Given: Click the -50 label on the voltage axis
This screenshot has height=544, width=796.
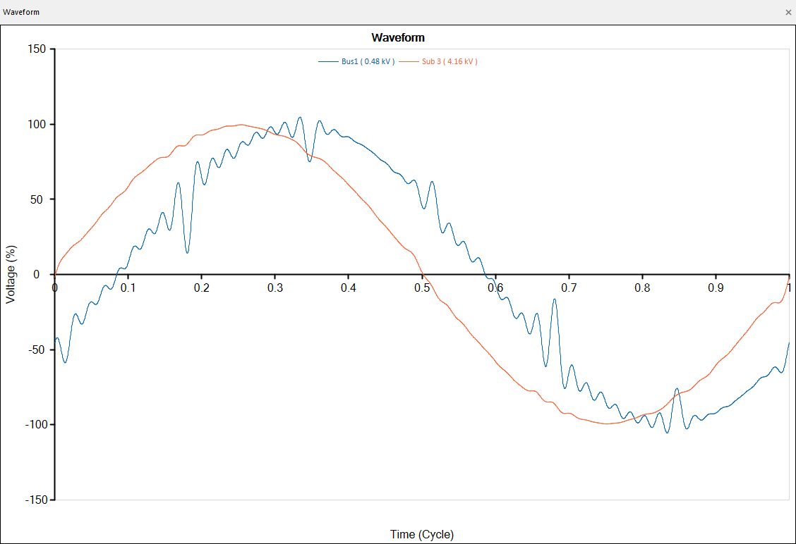Looking at the screenshot, I should (x=37, y=350).
